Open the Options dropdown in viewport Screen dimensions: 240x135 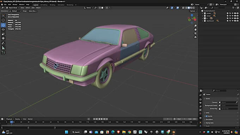pyautogui.click(x=193, y=11)
